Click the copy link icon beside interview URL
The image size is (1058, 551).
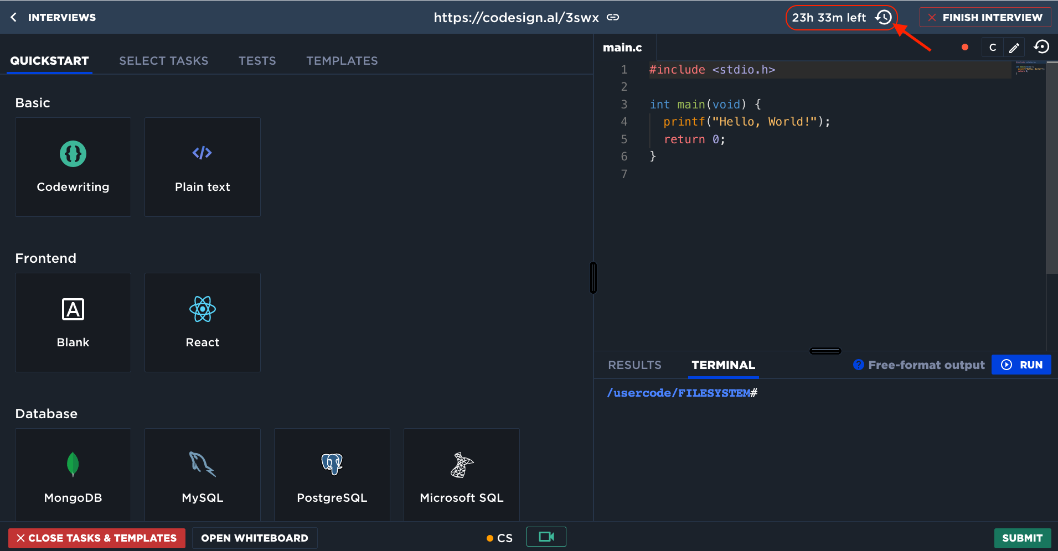pyautogui.click(x=613, y=17)
